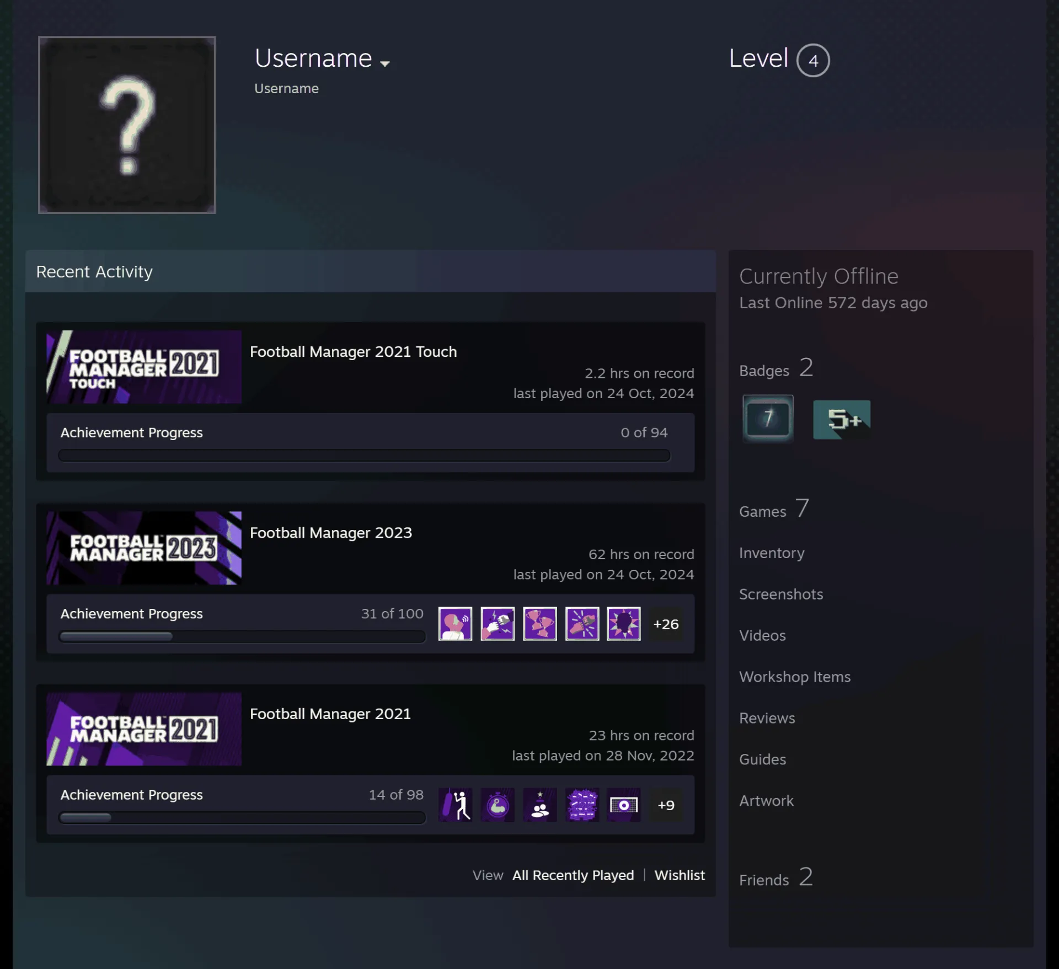Open the Badges section
1059x969 pixels.
pos(776,368)
